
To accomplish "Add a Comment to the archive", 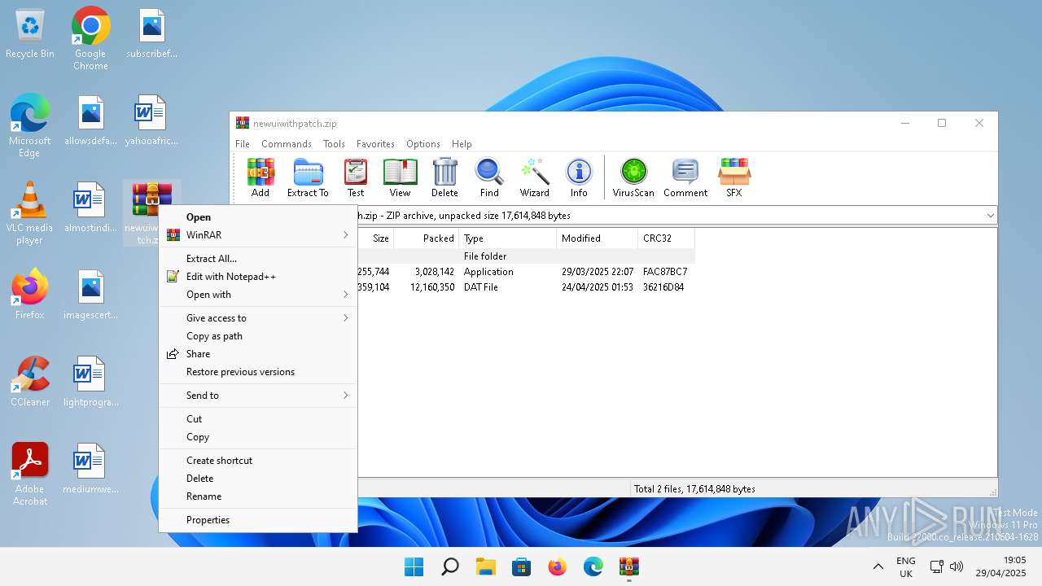I will [x=685, y=177].
